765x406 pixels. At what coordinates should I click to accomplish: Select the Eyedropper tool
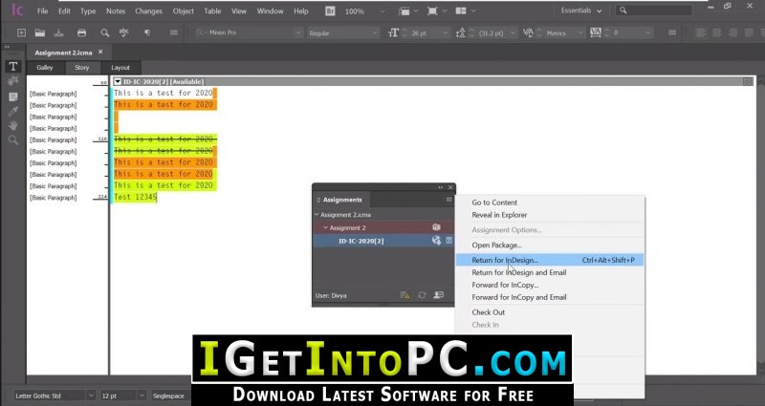click(x=13, y=111)
